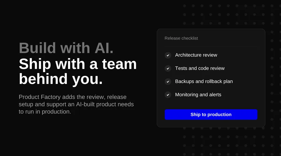
Task: Click the dotted grid pattern above the card
Action: (x=228, y=15)
